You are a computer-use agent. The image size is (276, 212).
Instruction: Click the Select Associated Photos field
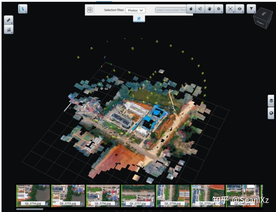pos(171,10)
